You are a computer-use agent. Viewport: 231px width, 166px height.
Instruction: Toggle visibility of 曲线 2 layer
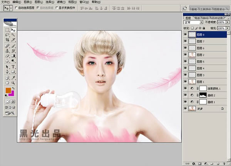[185, 95]
